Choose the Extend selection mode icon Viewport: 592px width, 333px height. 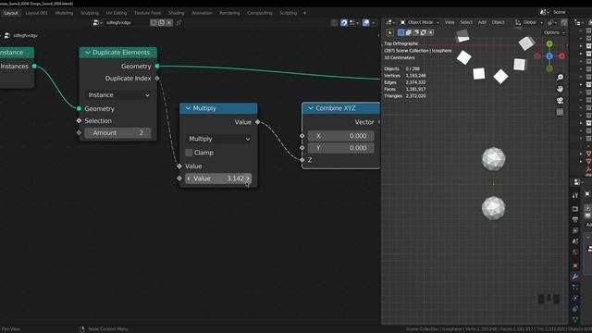pos(409,33)
